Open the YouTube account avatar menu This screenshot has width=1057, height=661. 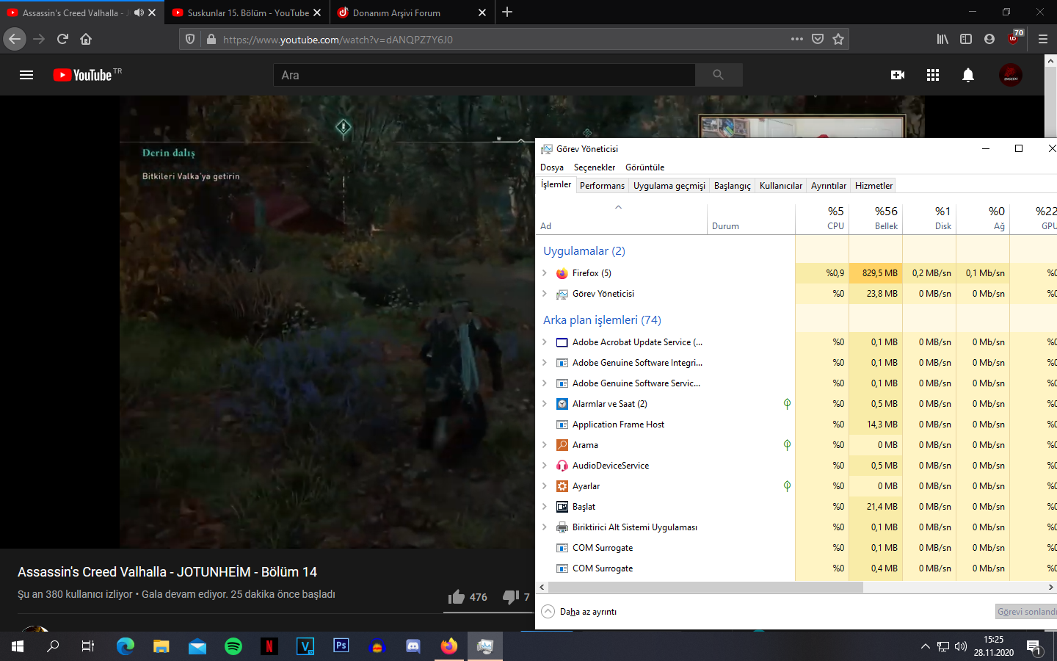click(x=1011, y=75)
